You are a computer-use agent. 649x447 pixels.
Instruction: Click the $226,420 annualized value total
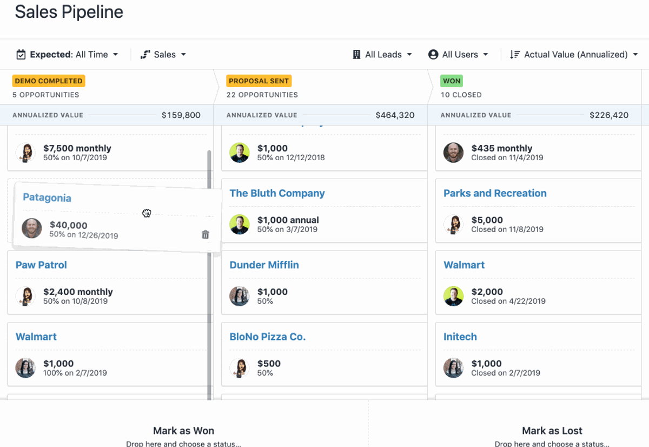[610, 115]
